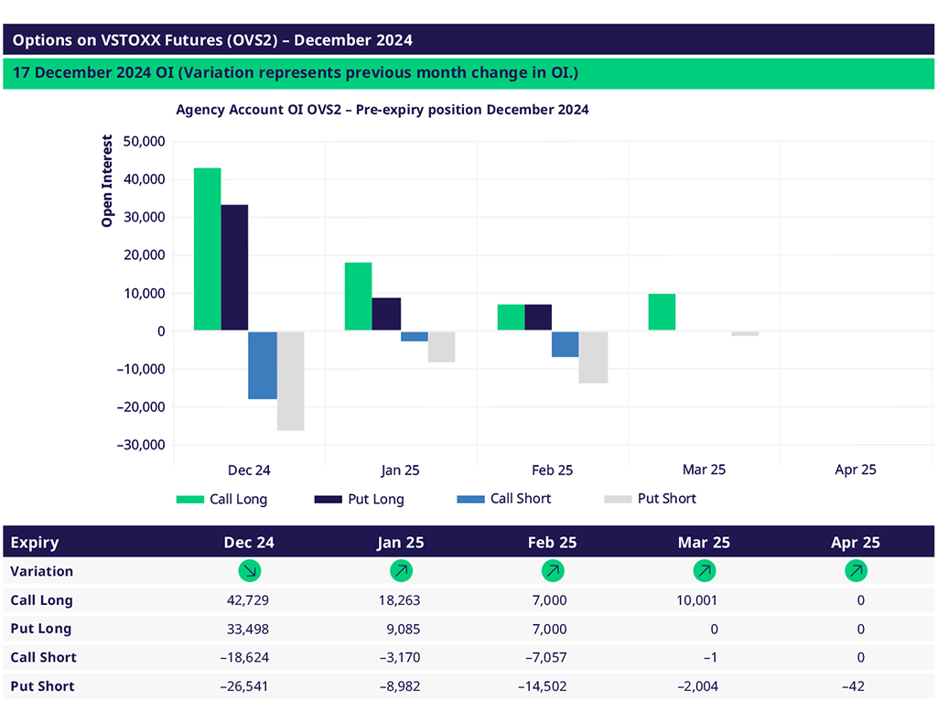Click the Feb 25 upward variation arrow icon
Viewport: 937px width, 723px height.
(x=552, y=571)
